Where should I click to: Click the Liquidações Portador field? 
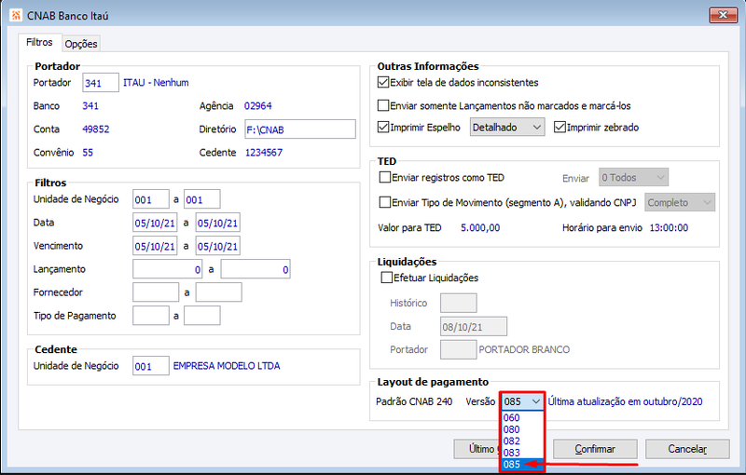[459, 349]
